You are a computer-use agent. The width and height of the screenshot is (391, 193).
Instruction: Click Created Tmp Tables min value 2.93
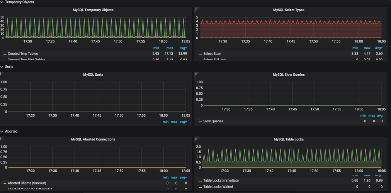click(x=156, y=54)
